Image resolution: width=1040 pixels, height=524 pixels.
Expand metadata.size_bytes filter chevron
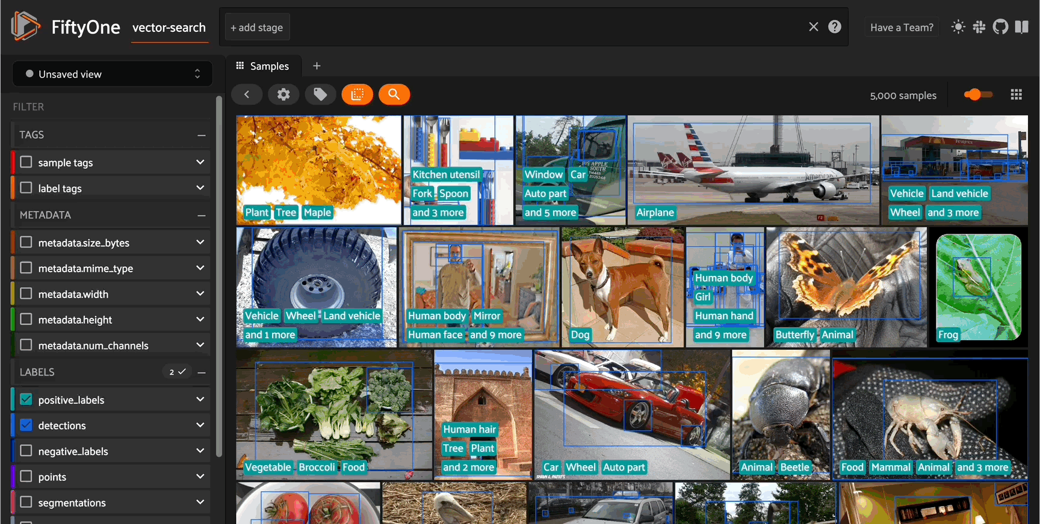(200, 242)
